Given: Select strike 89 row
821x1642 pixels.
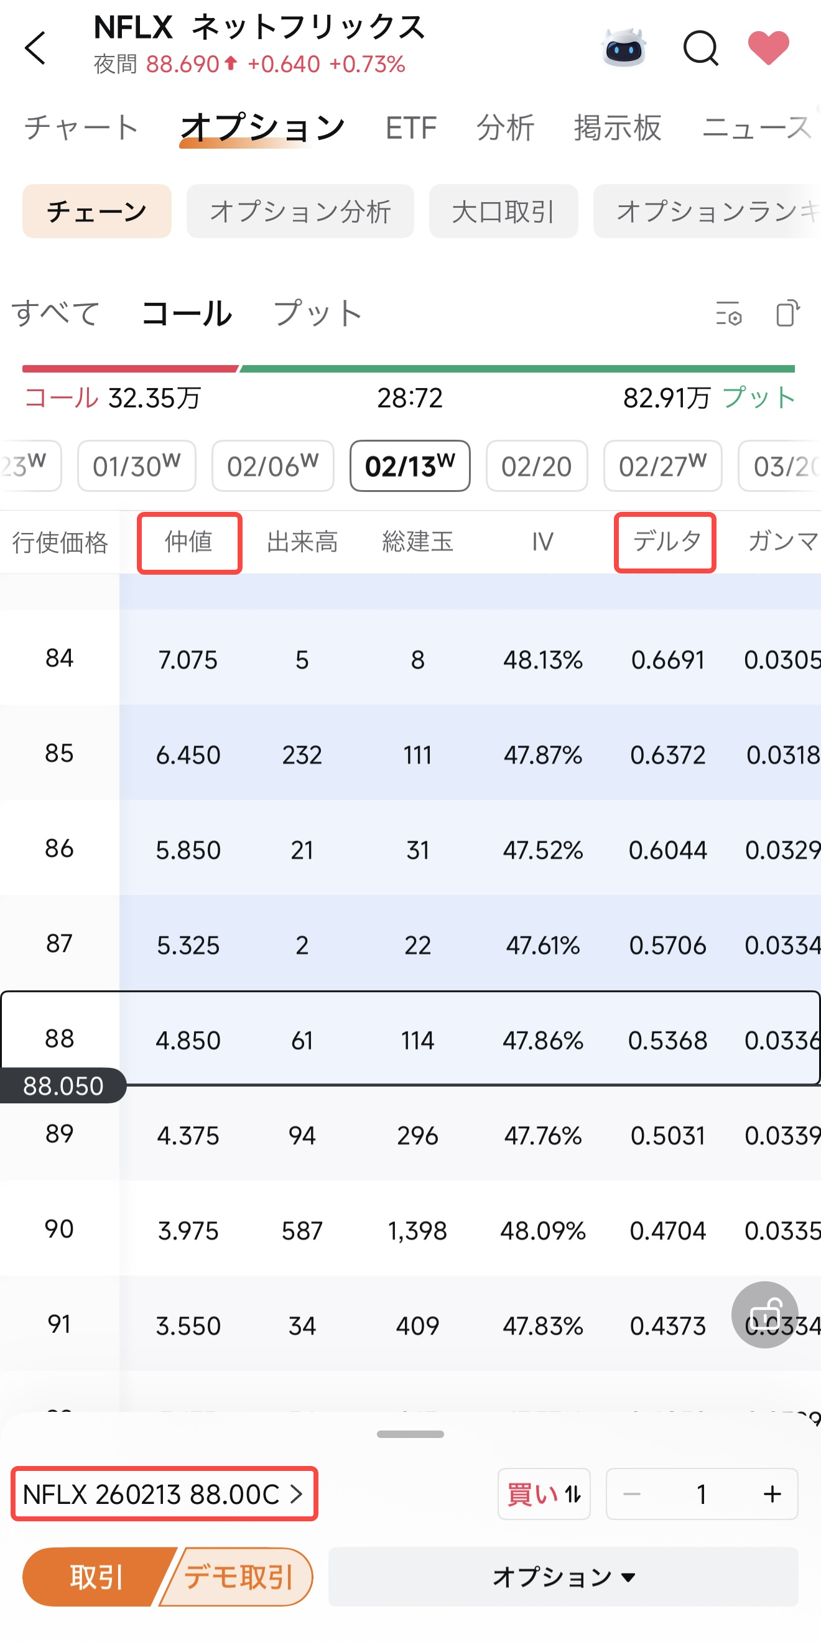Looking at the screenshot, I should pos(410,1133).
